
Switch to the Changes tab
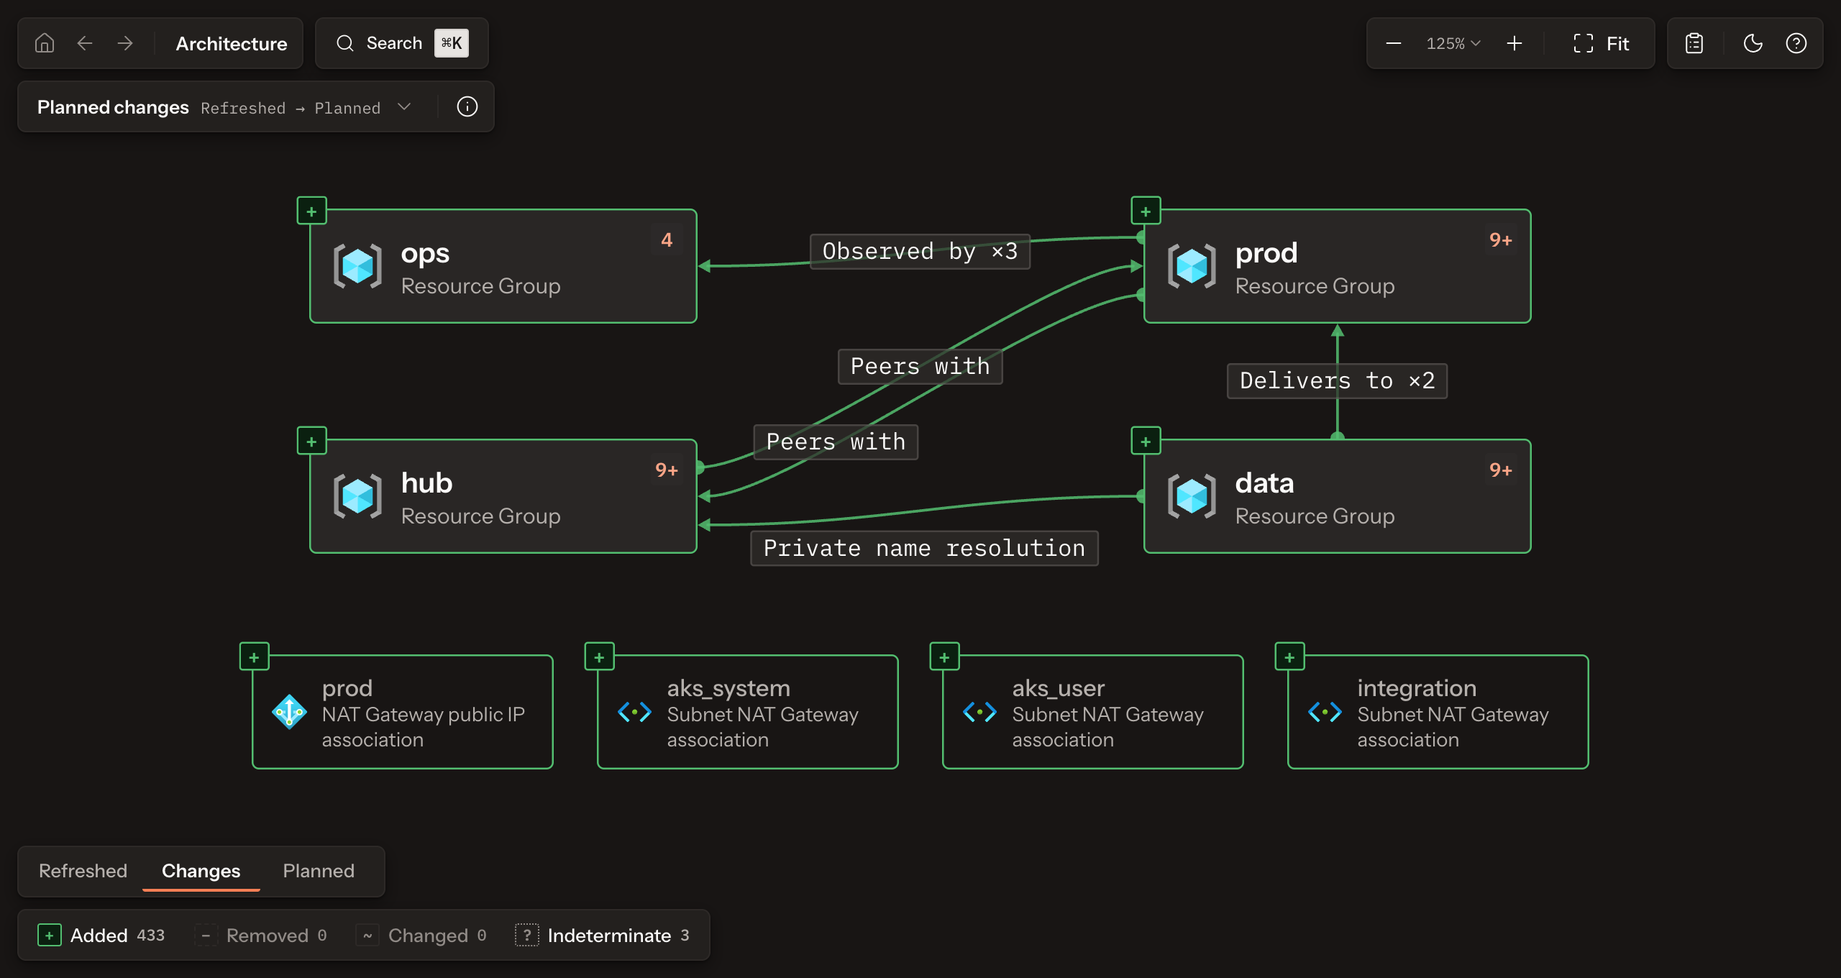tap(201, 871)
